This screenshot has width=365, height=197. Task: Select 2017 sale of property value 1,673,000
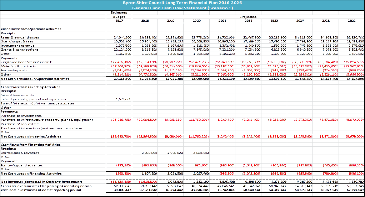123,99
